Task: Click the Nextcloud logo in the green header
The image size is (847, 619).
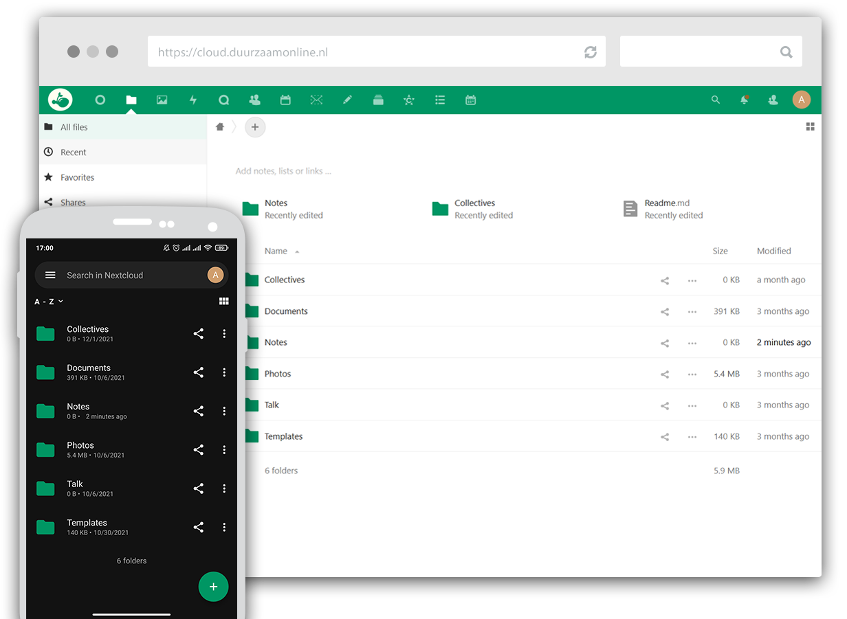Action: [x=60, y=100]
